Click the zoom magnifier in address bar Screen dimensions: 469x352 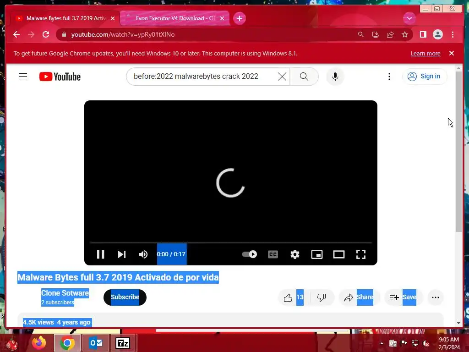coord(361,34)
